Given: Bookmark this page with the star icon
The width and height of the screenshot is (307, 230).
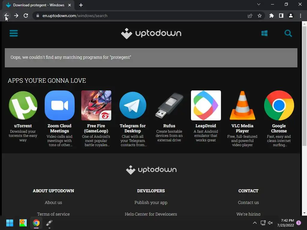Looking at the screenshot, I should [259, 16].
